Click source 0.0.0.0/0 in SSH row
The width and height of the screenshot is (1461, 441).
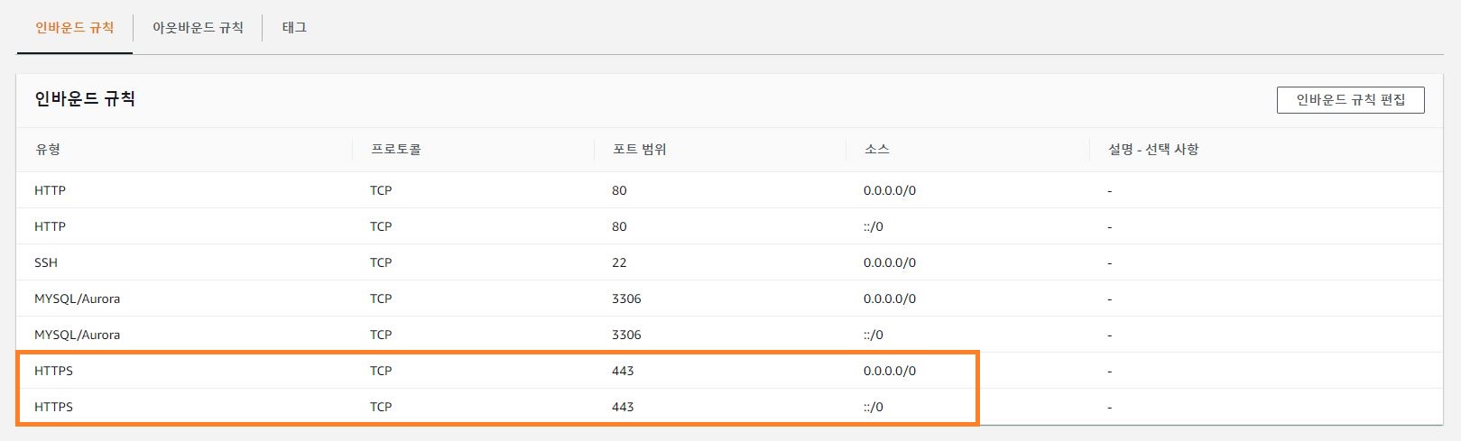(890, 262)
